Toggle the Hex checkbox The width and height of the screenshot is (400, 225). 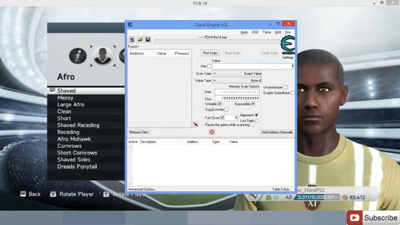pos(209,66)
